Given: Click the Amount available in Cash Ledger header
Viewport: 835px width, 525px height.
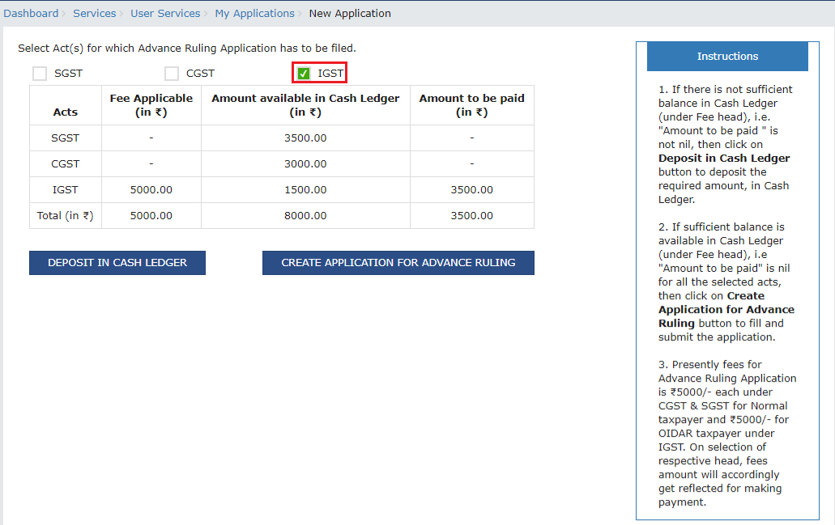Looking at the screenshot, I should click(x=305, y=105).
